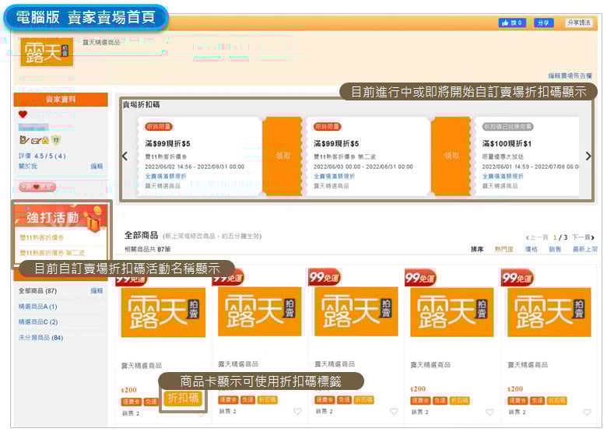The width and height of the screenshot is (607, 432).
Task: Click the 分享語法 button
Action: (x=579, y=23)
